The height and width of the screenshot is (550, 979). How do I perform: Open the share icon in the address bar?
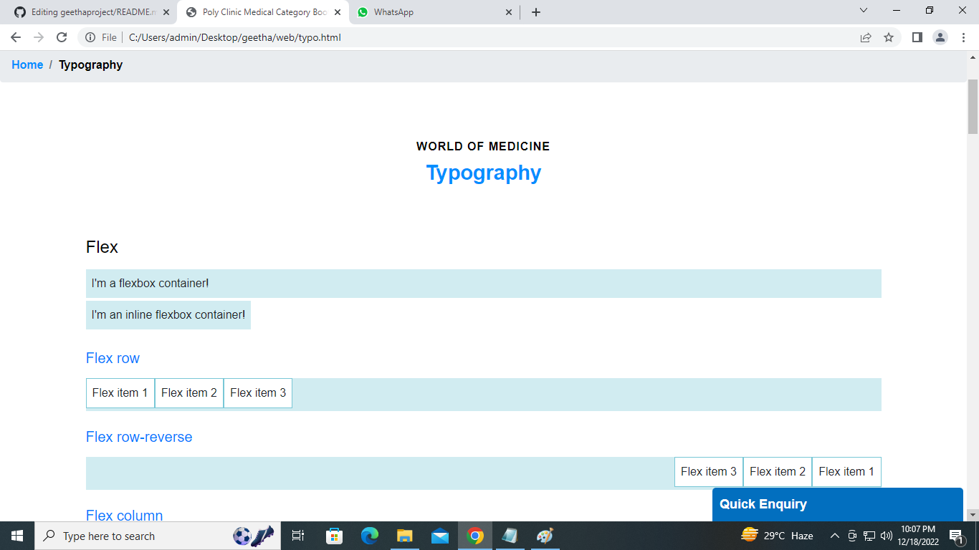[x=866, y=37]
